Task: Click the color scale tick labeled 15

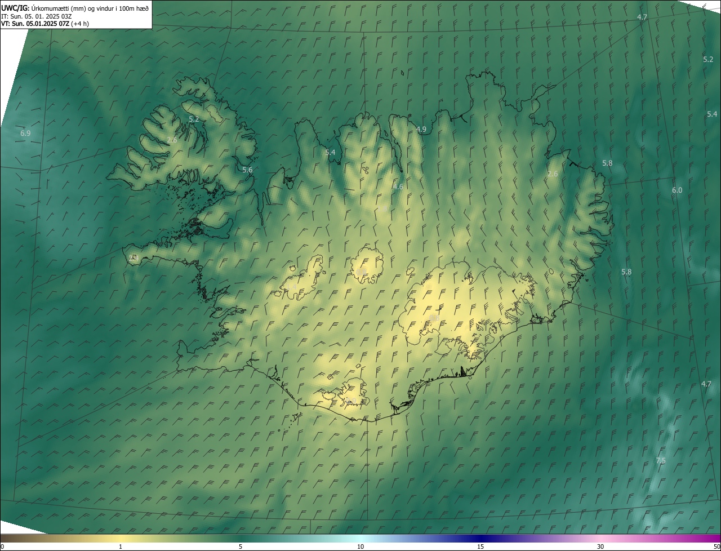Action: 480,547
